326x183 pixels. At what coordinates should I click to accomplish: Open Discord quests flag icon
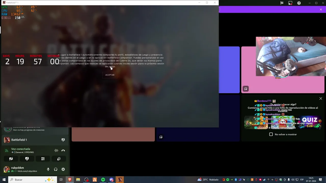282,3
